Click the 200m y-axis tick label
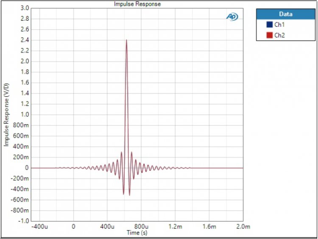The width and height of the screenshot is (318, 239). pyautogui.click(x=21, y=157)
